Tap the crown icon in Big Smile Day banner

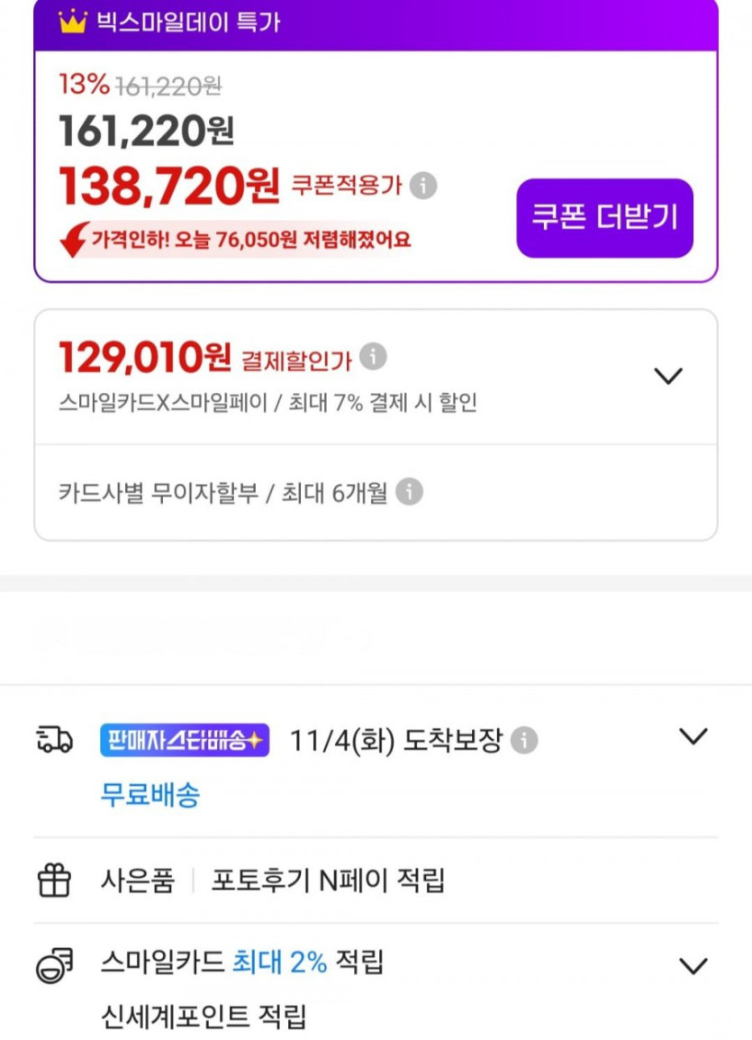click(72, 22)
